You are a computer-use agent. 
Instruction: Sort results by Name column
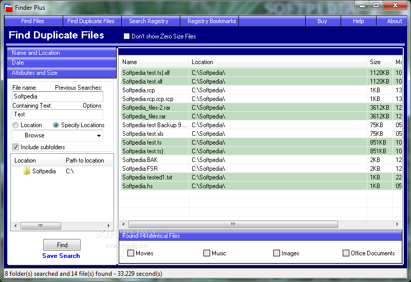click(154, 62)
